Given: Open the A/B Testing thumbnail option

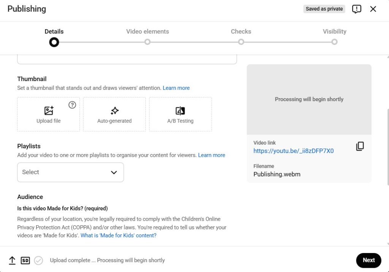Looking at the screenshot, I should pyautogui.click(x=180, y=114).
